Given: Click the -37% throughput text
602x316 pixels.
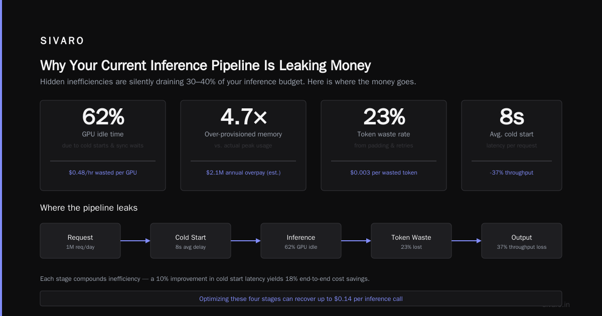Looking at the screenshot, I should coord(512,173).
